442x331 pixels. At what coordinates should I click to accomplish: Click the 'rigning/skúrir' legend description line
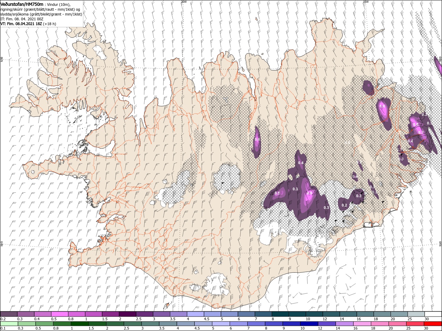tap(40, 9)
